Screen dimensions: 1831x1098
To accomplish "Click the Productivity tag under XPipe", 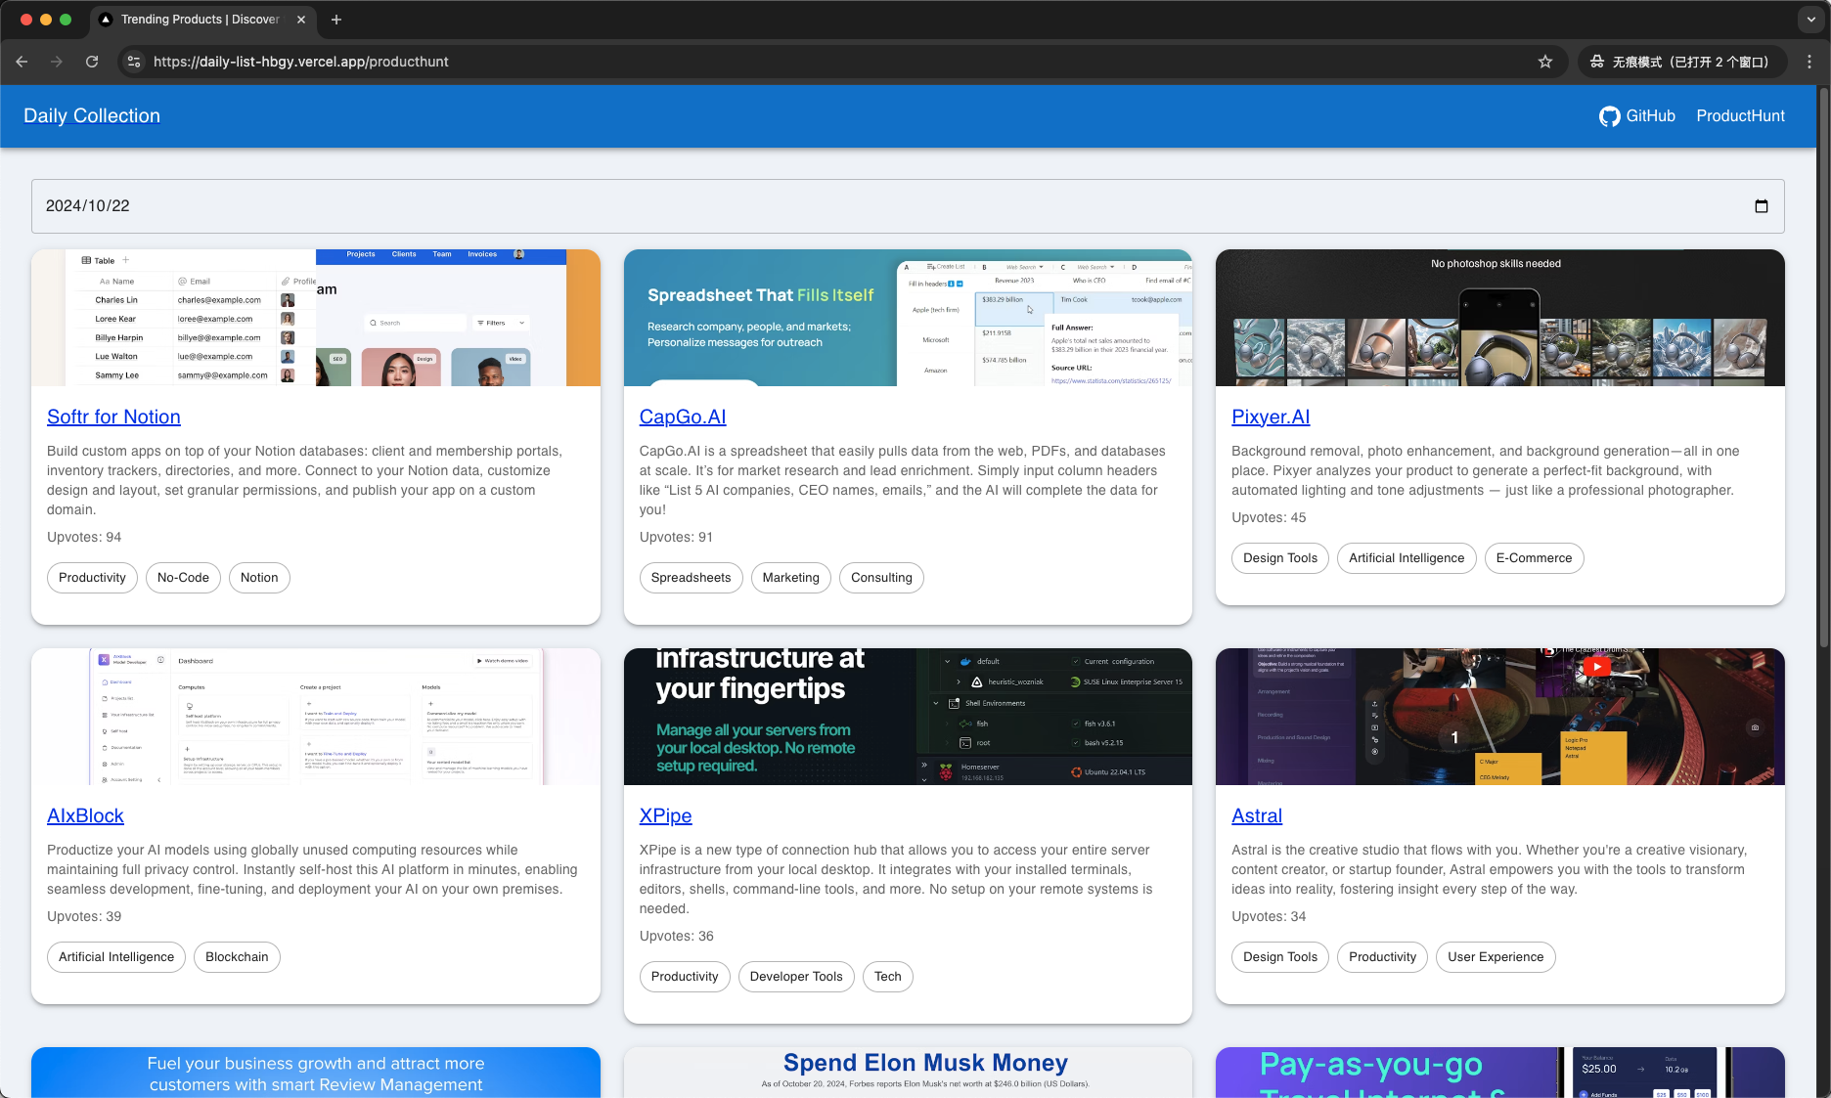I will pos(685,977).
